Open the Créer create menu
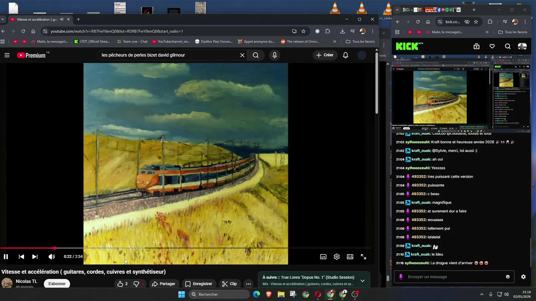 pos(325,55)
